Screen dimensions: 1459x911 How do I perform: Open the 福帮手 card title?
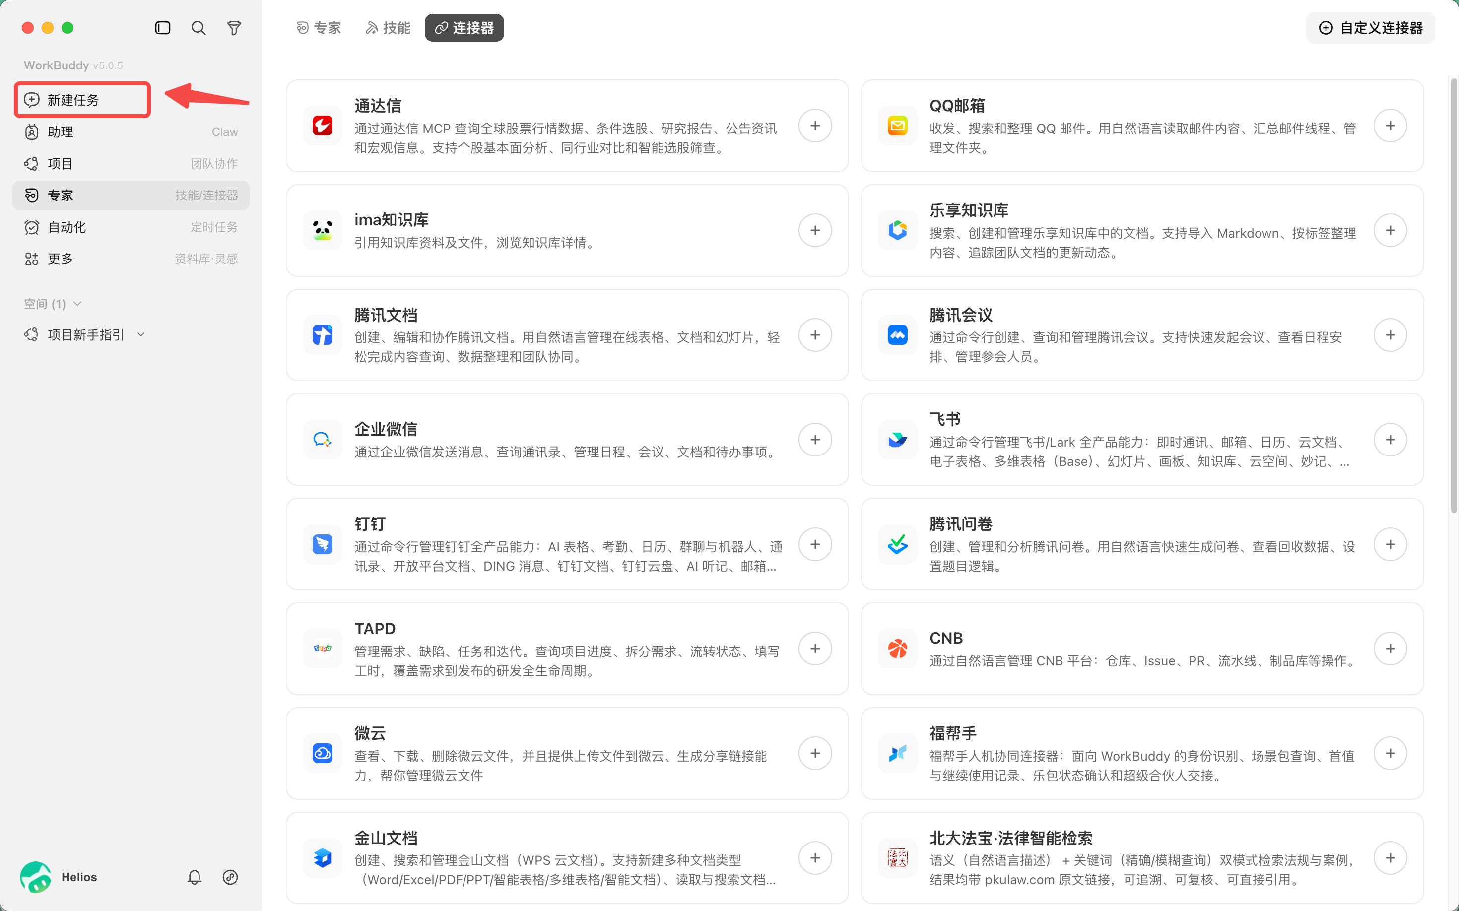coord(953,733)
